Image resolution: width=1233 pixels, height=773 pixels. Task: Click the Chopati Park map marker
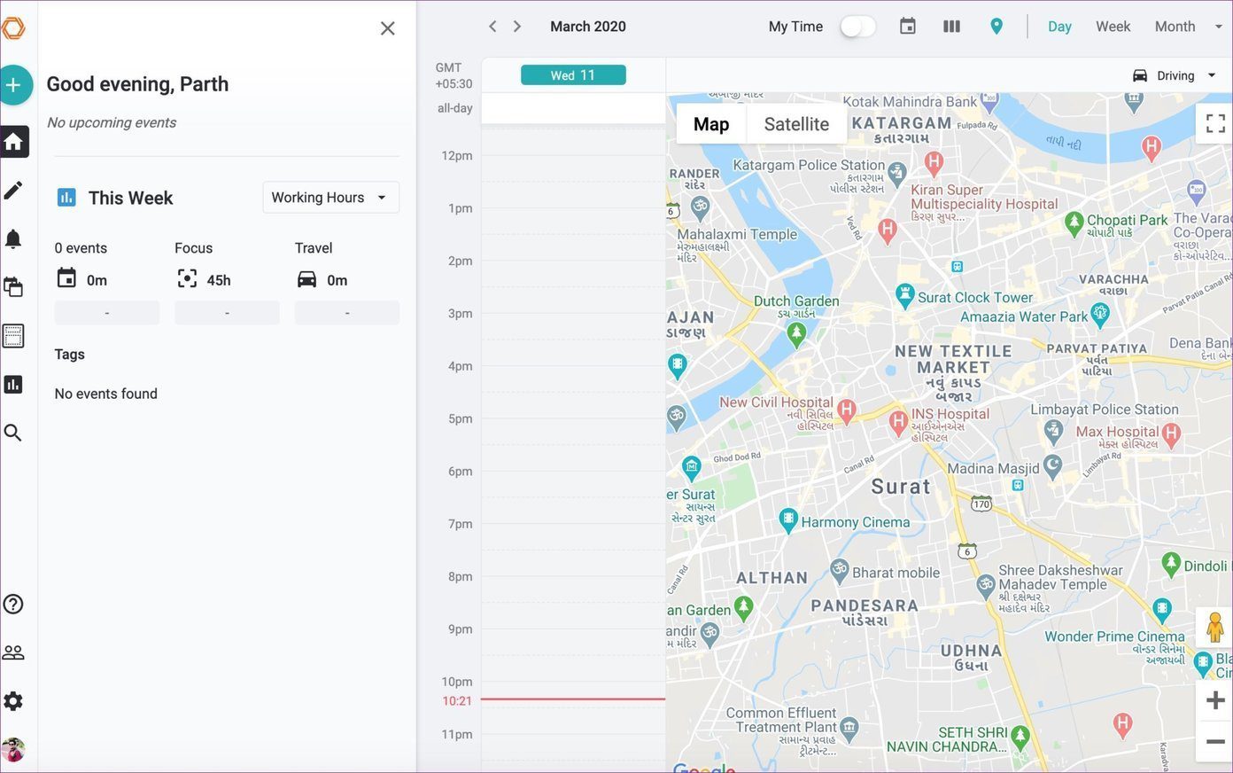[1074, 223]
